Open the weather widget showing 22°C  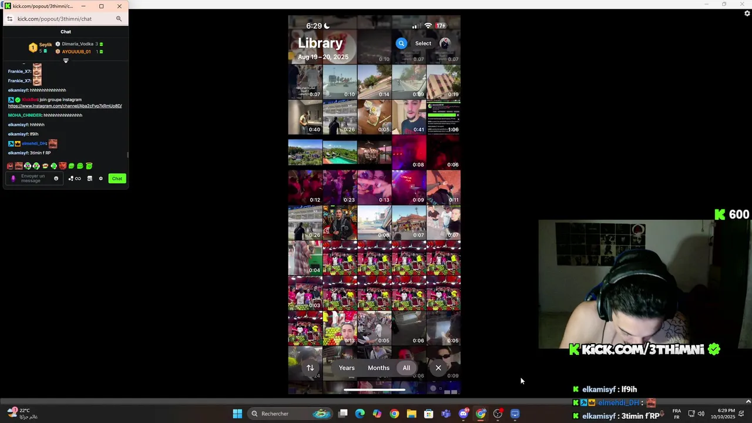[x=23, y=414]
